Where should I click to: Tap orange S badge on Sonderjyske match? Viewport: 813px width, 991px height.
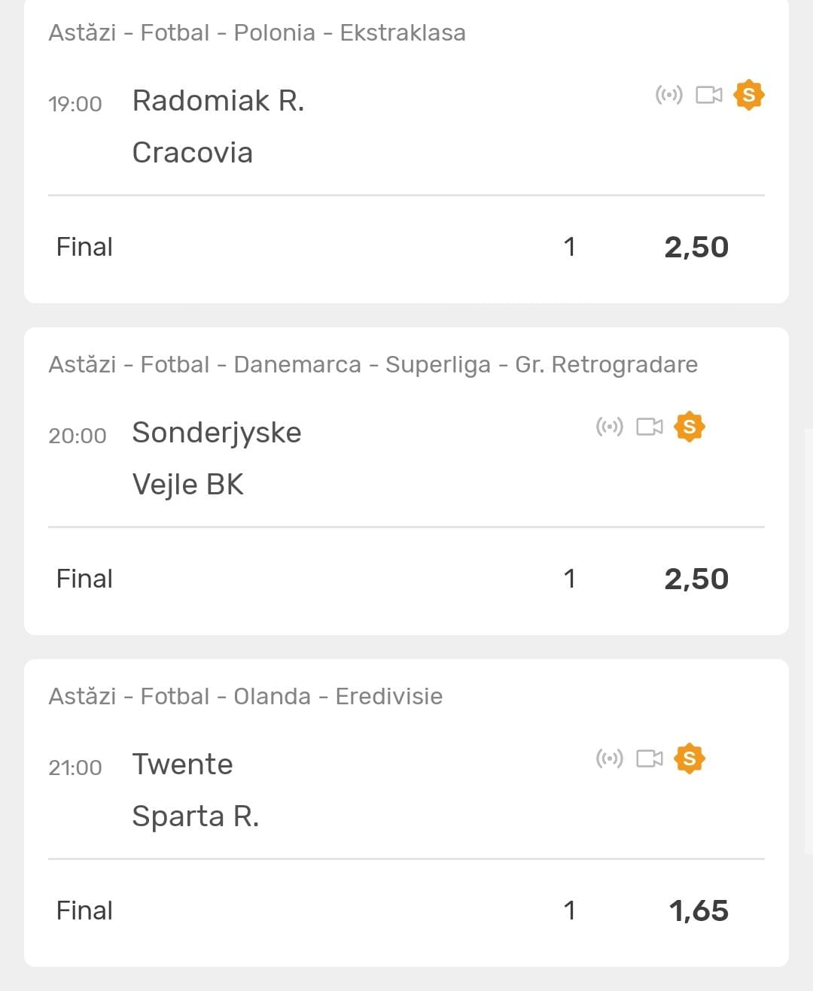pyautogui.click(x=689, y=427)
